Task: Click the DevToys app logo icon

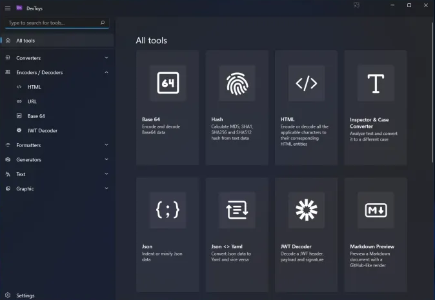Action: coord(19,8)
